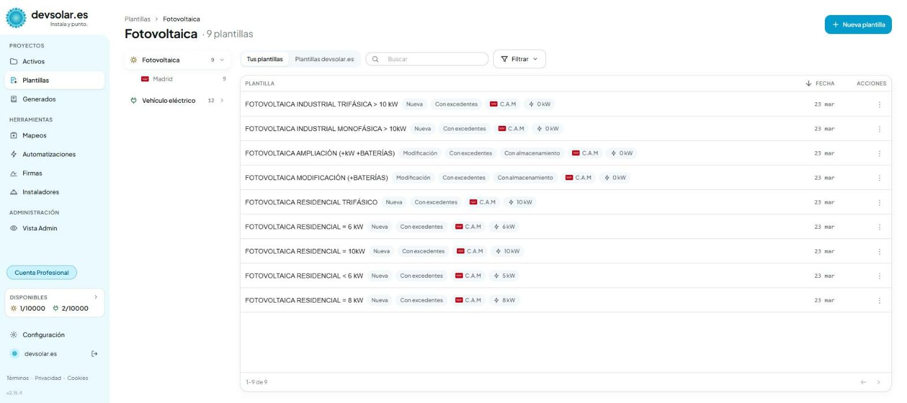This screenshot has height=403, width=907.
Task: Open actions menu for INDUSTRIAL TRIFÁSICA > 10 kW
Action: tap(879, 105)
